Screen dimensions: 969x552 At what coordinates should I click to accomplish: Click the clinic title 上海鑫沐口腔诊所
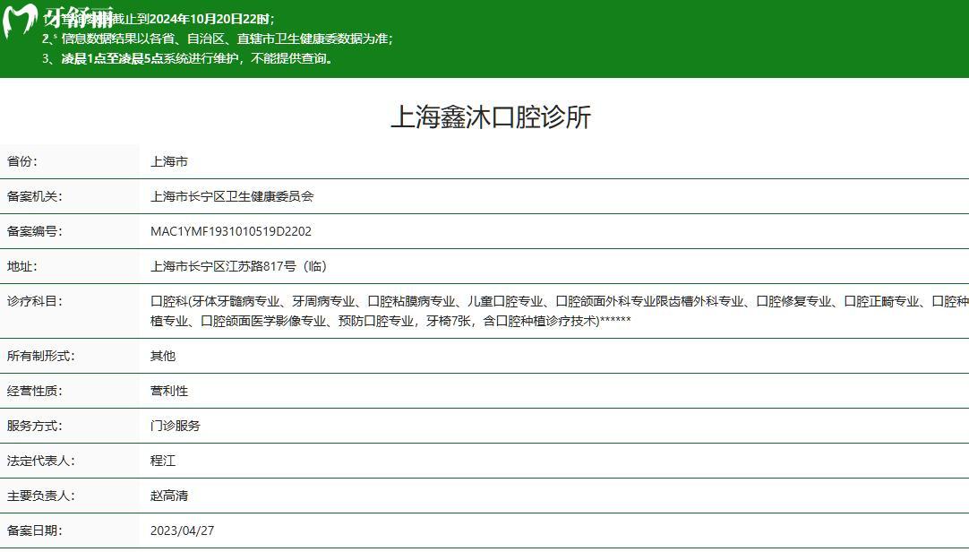491,116
